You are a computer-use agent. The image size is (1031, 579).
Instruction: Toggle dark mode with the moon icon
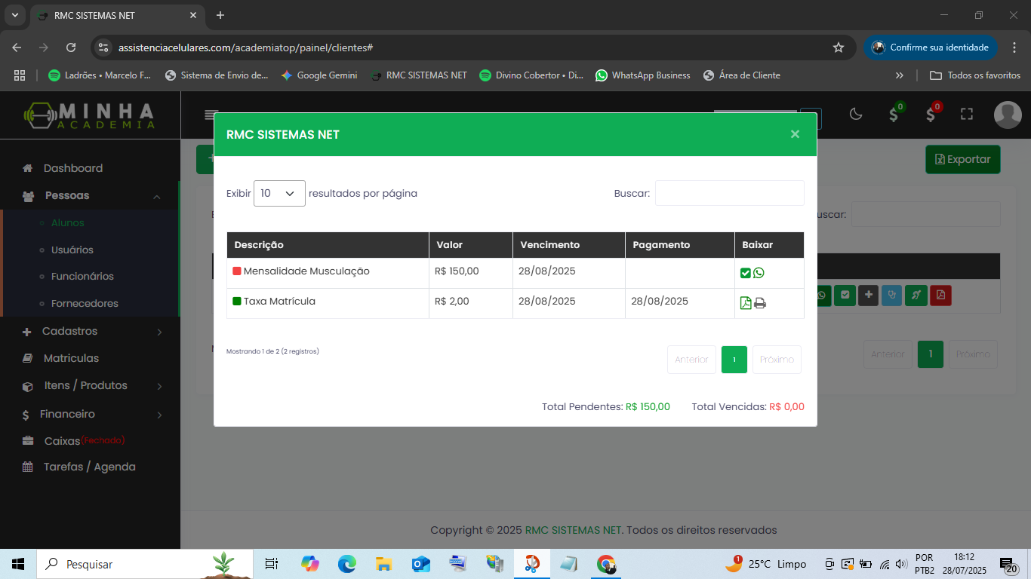coord(856,114)
